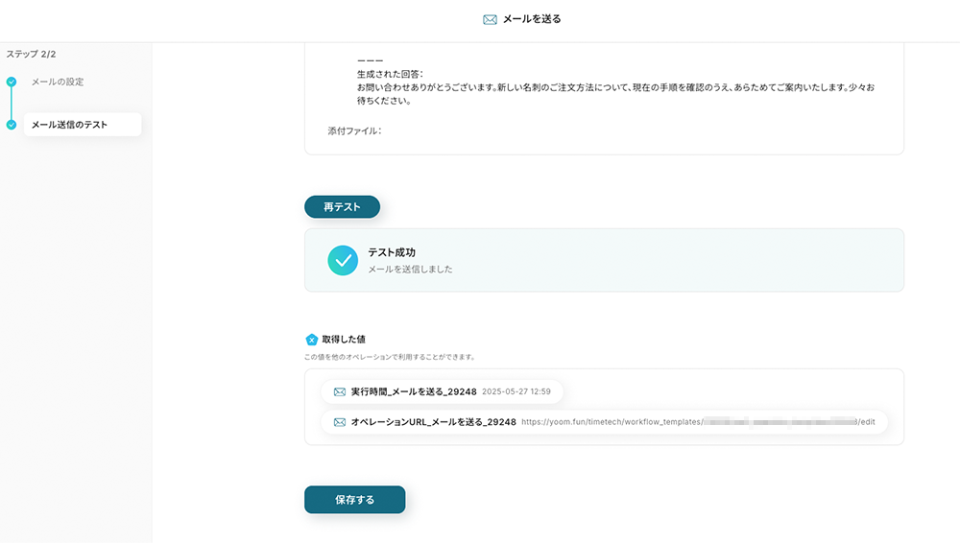Open the メールの設定 step in the sidebar
960x543 pixels.
coord(58,83)
